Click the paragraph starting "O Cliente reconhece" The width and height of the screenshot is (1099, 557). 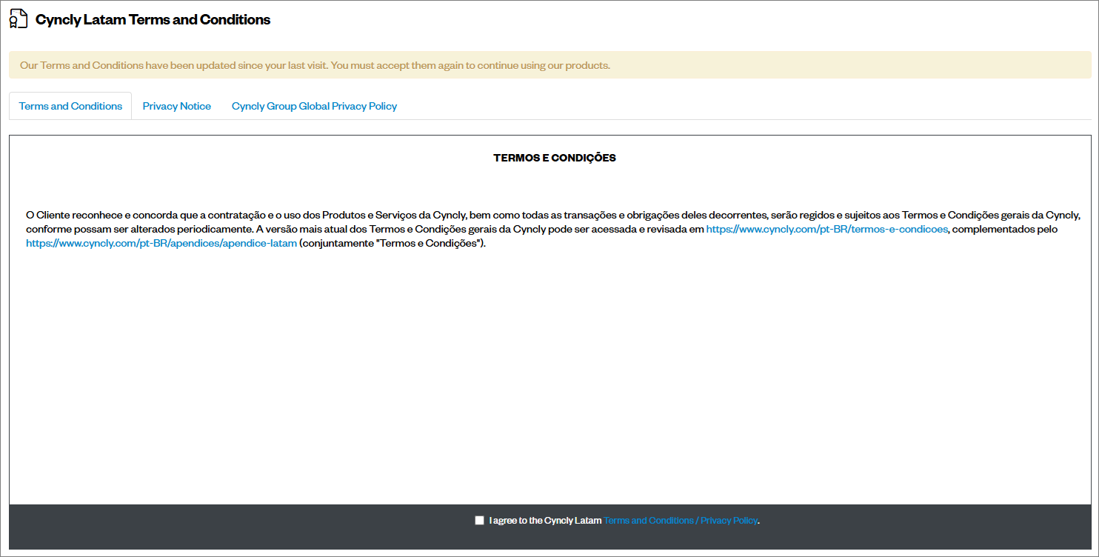pos(552,230)
